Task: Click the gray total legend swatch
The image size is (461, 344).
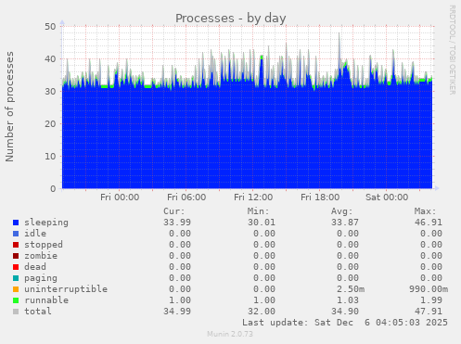Action: (16, 312)
